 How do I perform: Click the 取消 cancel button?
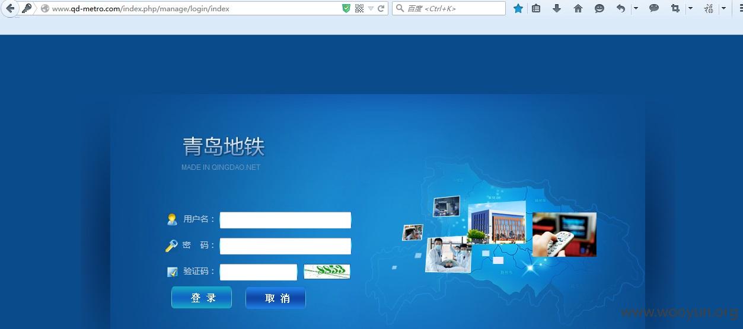[x=276, y=298]
